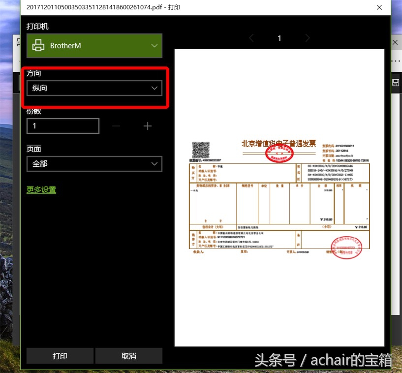Go to previous page with left chevron
Viewport: 402px width, 373px height.
[x=251, y=38]
